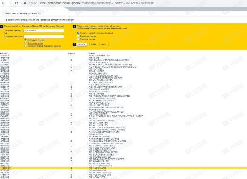Click F.D.H ELECTRICAL & BUILDING SERVICES LTD
Image resolution: width=247 pixels, height=179 pixels.
coord(113,67)
